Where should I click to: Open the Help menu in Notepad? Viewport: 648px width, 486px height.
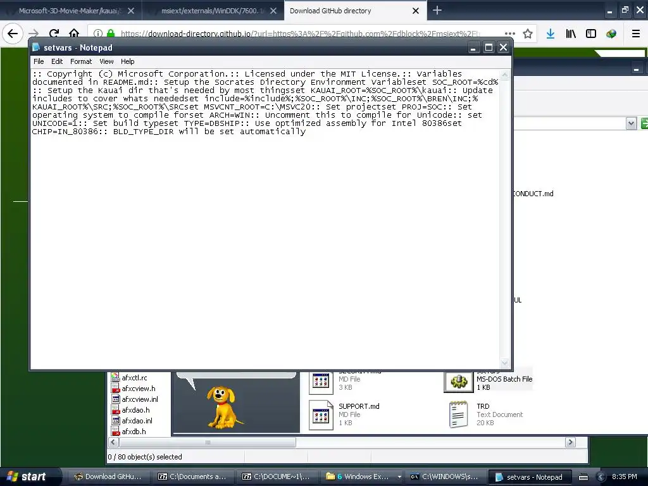pos(127,61)
